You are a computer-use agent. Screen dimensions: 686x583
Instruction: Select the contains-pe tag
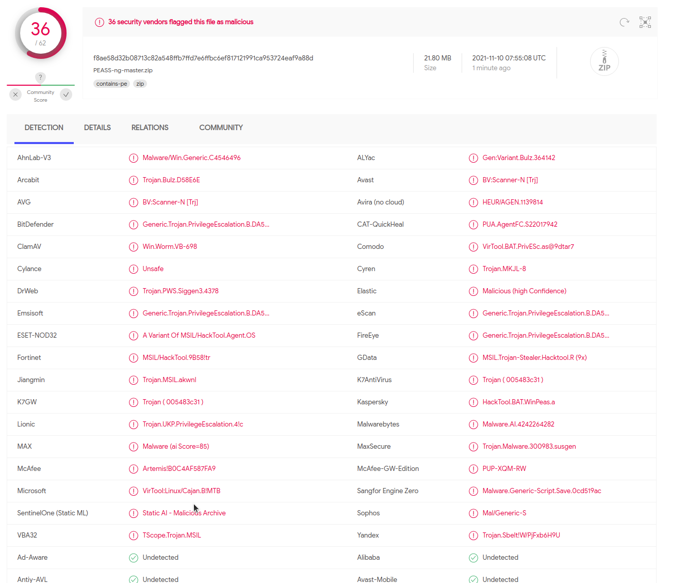pyautogui.click(x=111, y=84)
